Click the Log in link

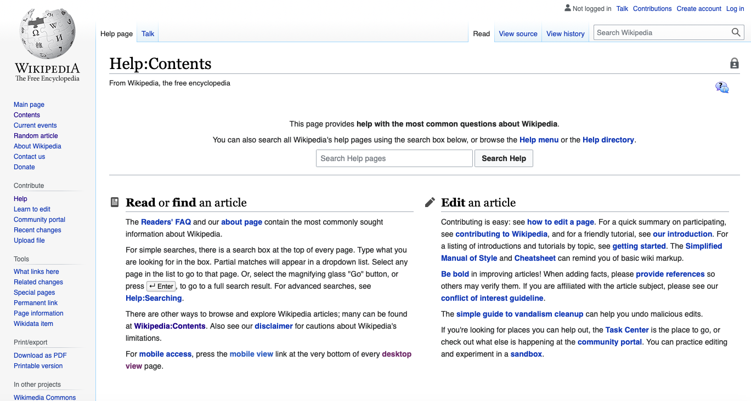735,9
